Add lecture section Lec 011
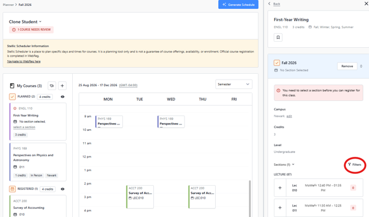The image size is (369, 217). pyautogui.click(x=280, y=208)
